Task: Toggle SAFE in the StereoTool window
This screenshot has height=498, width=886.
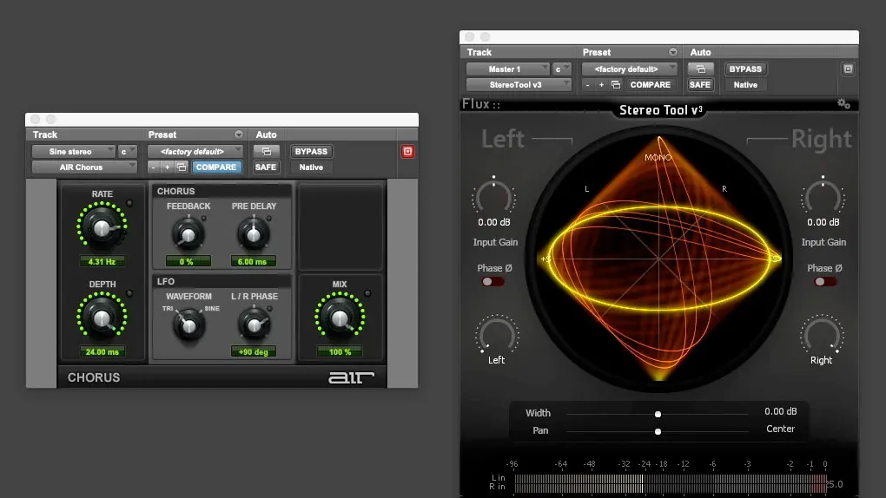Action: coord(700,85)
